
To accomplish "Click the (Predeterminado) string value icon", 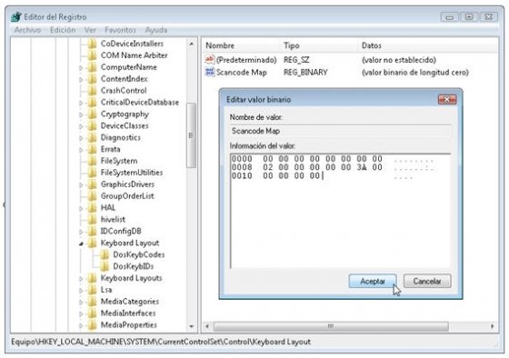I will pos(210,60).
